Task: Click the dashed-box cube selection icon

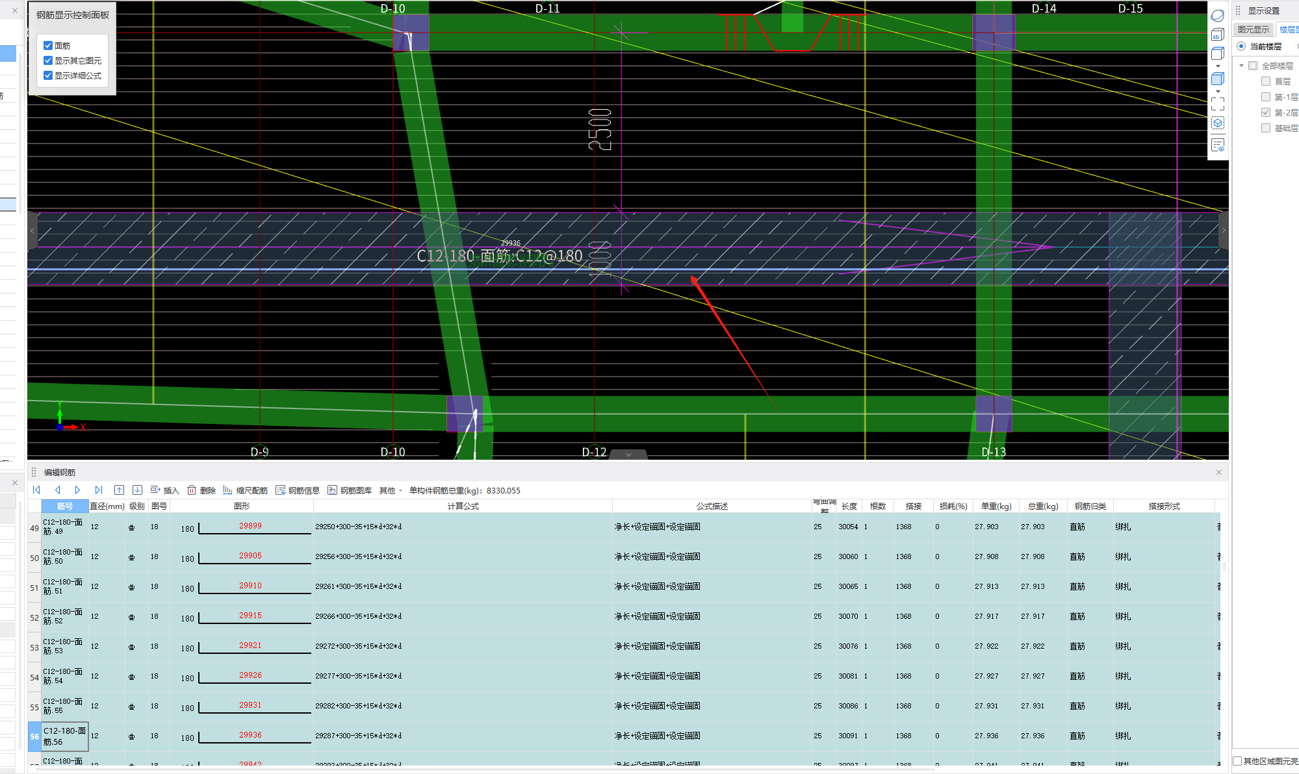Action: (x=1218, y=123)
